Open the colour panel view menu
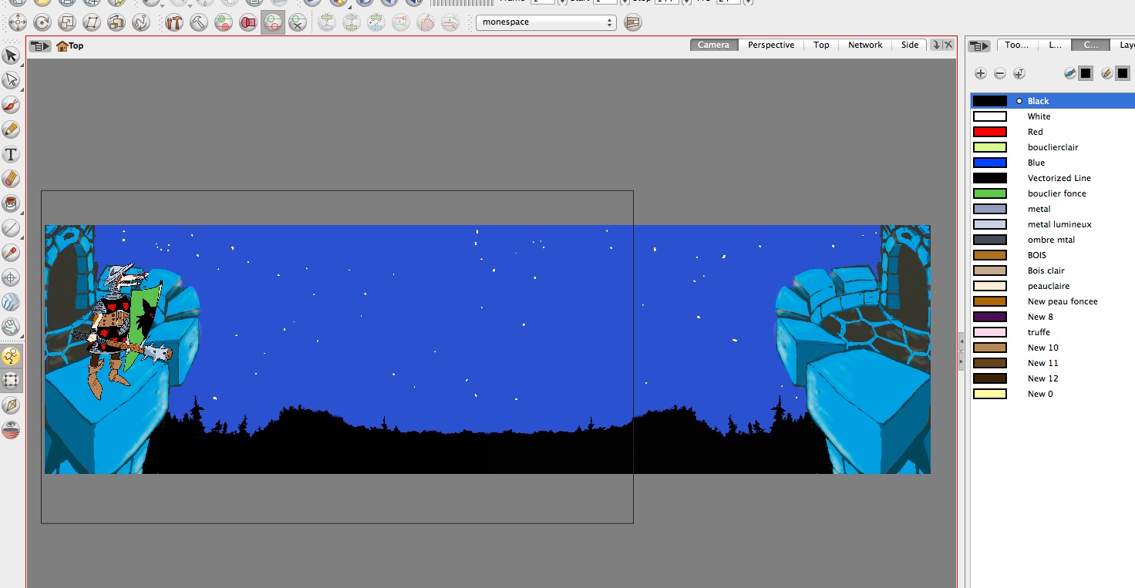 979,46
